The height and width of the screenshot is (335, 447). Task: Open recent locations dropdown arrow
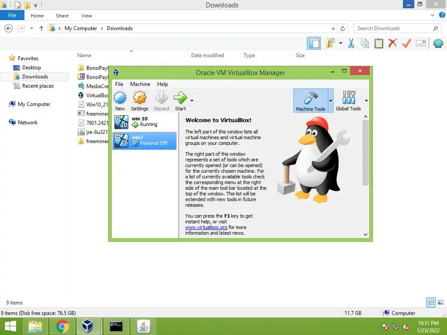pos(31,28)
